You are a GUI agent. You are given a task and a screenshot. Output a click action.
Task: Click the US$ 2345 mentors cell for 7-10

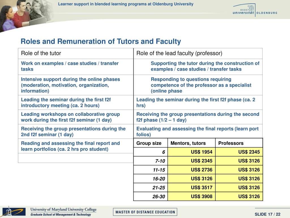coord(191,161)
